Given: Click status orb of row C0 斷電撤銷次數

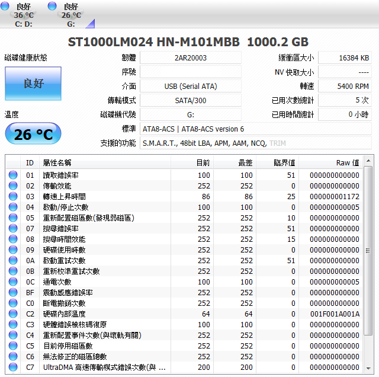Looking at the screenshot, I should coord(13,303).
